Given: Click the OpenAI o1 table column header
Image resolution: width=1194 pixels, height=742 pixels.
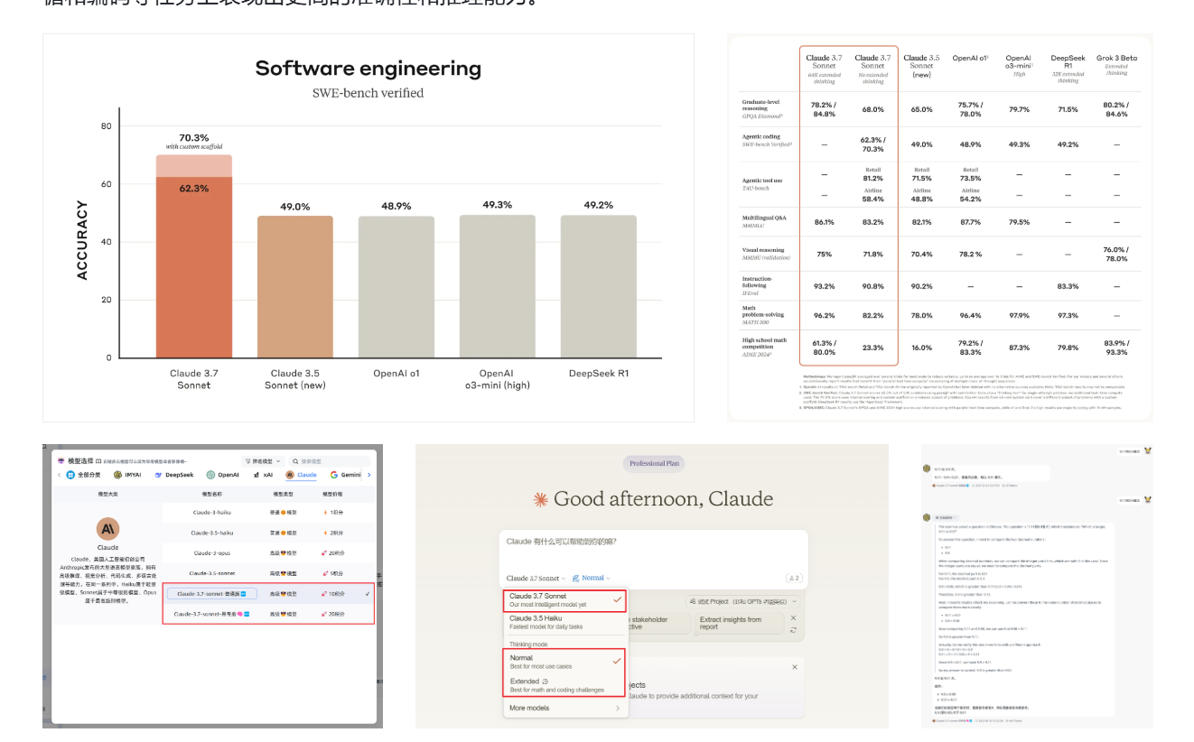Looking at the screenshot, I should (x=970, y=58).
